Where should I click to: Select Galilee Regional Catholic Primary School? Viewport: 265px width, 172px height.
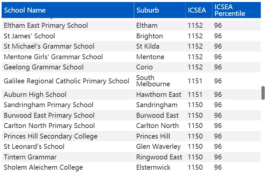coord(66,81)
